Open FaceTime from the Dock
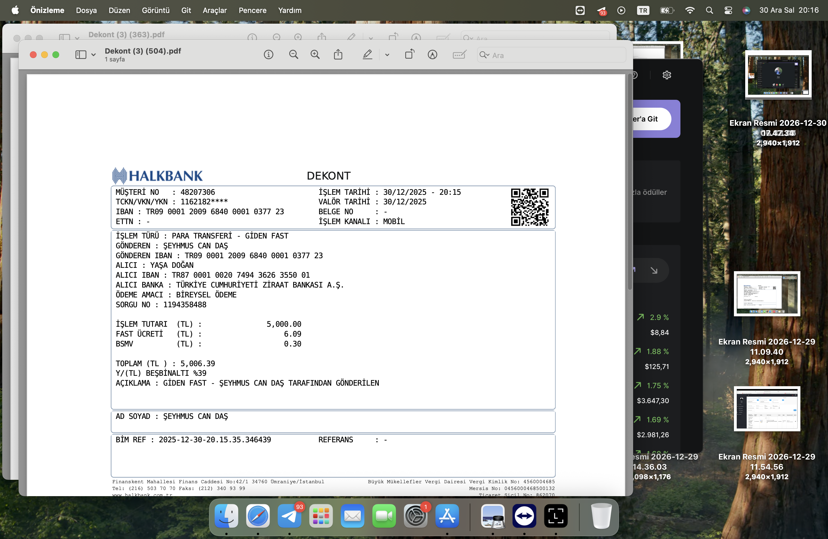828x539 pixels. (384, 516)
